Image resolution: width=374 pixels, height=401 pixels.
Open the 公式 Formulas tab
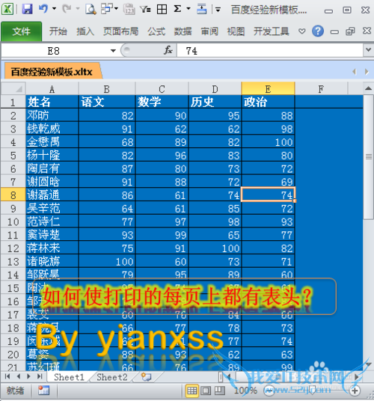tap(156, 31)
